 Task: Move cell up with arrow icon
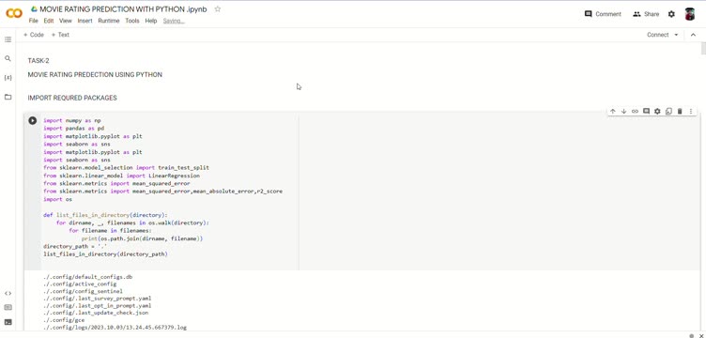pyautogui.click(x=613, y=111)
